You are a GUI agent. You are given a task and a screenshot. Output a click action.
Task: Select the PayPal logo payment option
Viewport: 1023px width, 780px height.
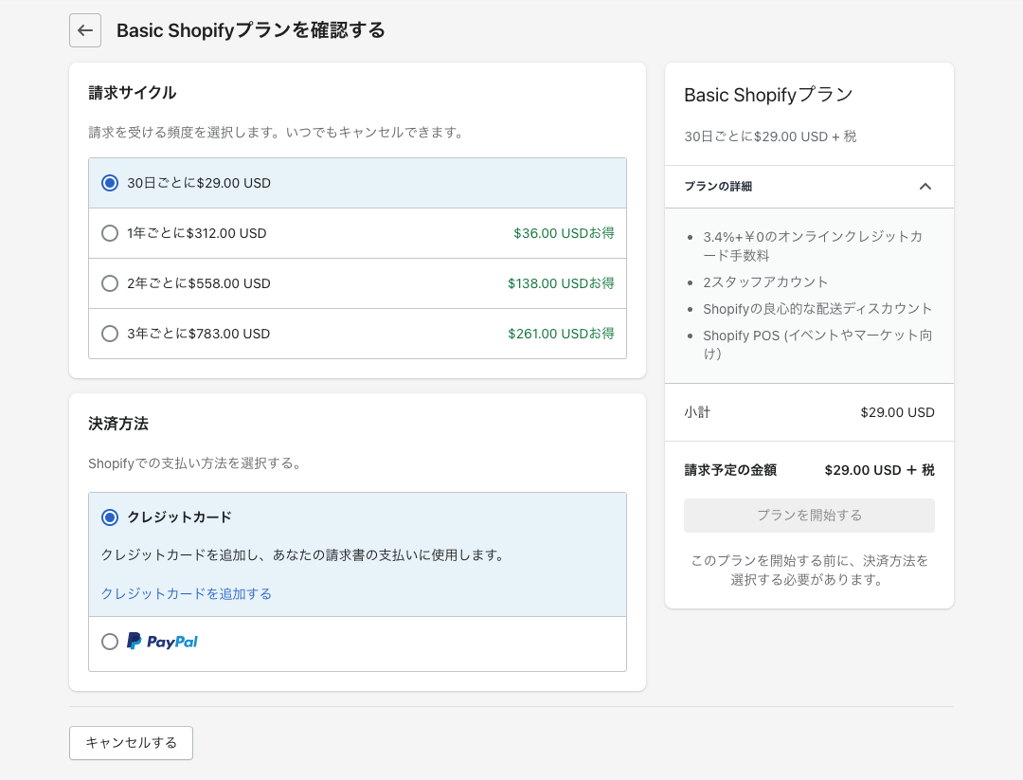tap(162, 642)
